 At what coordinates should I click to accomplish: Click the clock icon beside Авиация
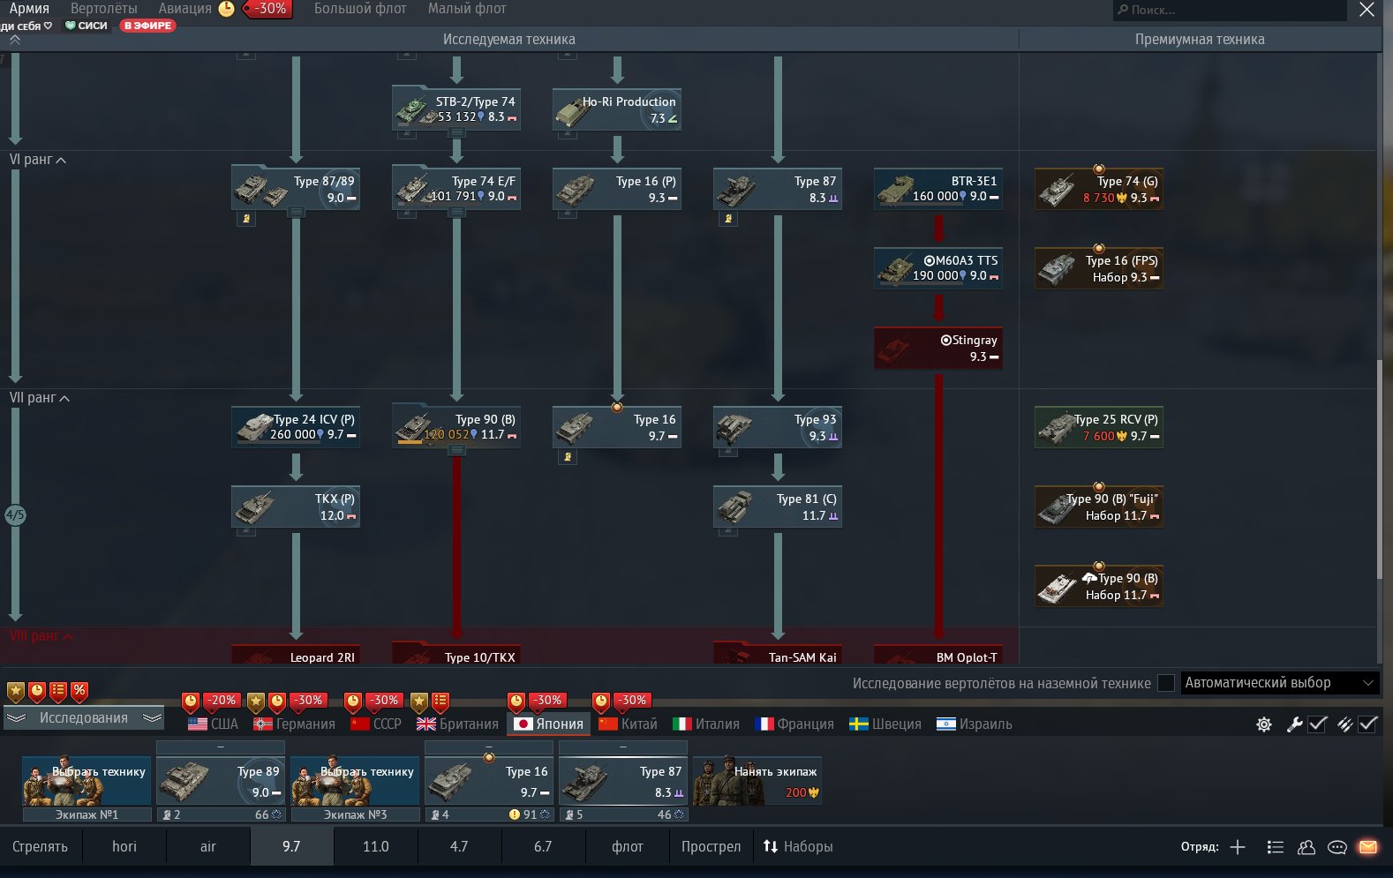tap(226, 9)
